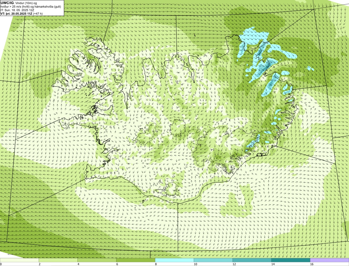Click the legend scale label '6'
The width and height of the screenshot is (349, 266).
pos(117,264)
